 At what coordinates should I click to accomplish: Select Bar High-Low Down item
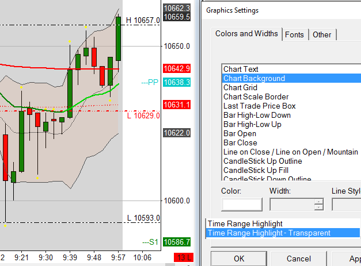(291, 115)
